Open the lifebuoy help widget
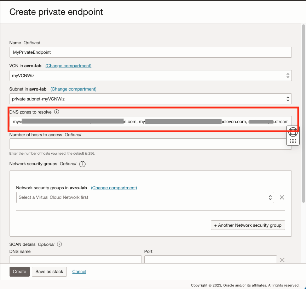The width and height of the screenshot is (306, 289). (x=293, y=132)
